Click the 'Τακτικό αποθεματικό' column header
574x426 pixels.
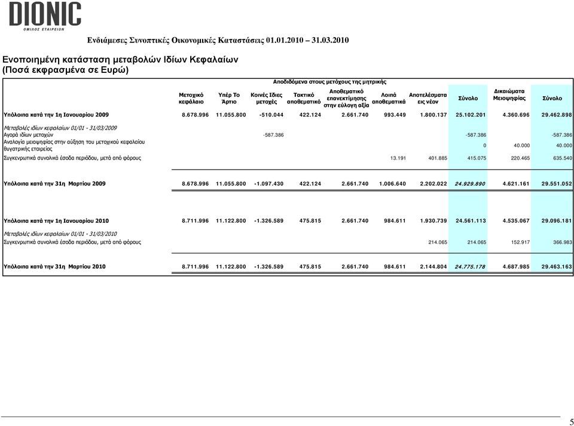[304, 99]
